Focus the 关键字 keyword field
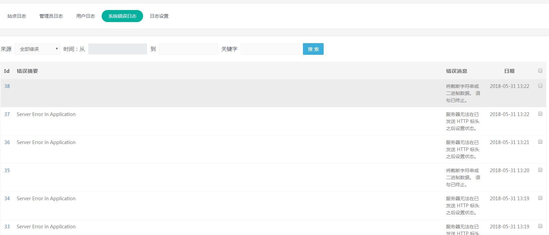The image size is (549, 235). point(270,49)
